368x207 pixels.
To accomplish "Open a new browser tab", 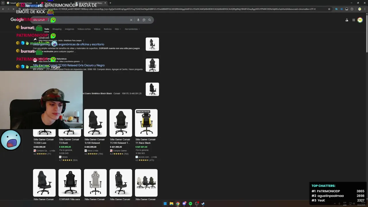I will pyautogui.click(x=110, y=3).
